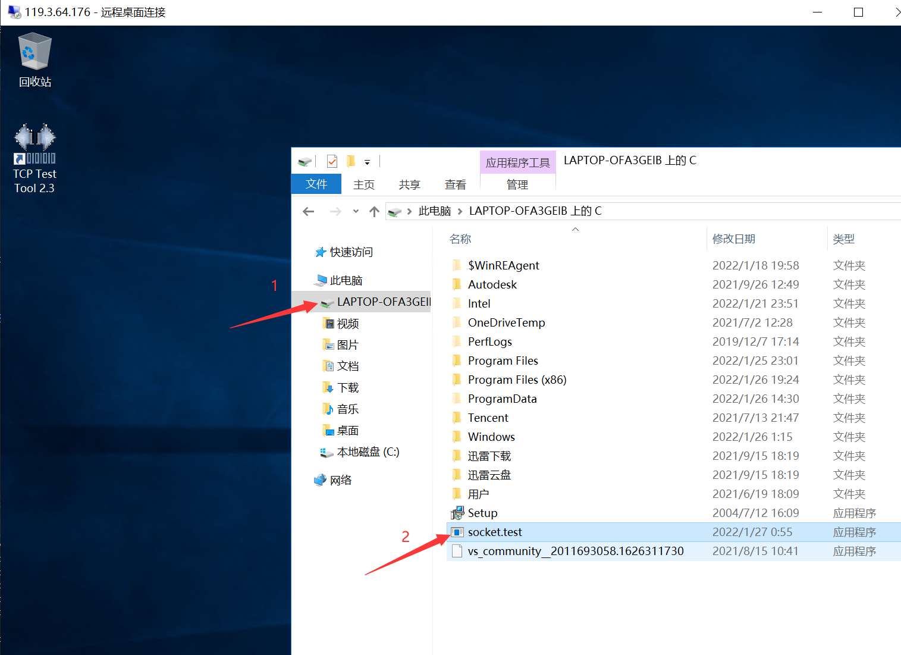Click the Properties checkmark toolbar icon

click(x=332, y=161)
